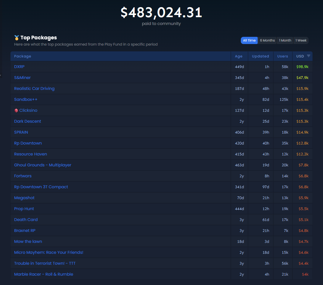Open the Sandbox++ package link
Image resolution: width=323 pixels, height=285 pixels.
coord(26,99)
